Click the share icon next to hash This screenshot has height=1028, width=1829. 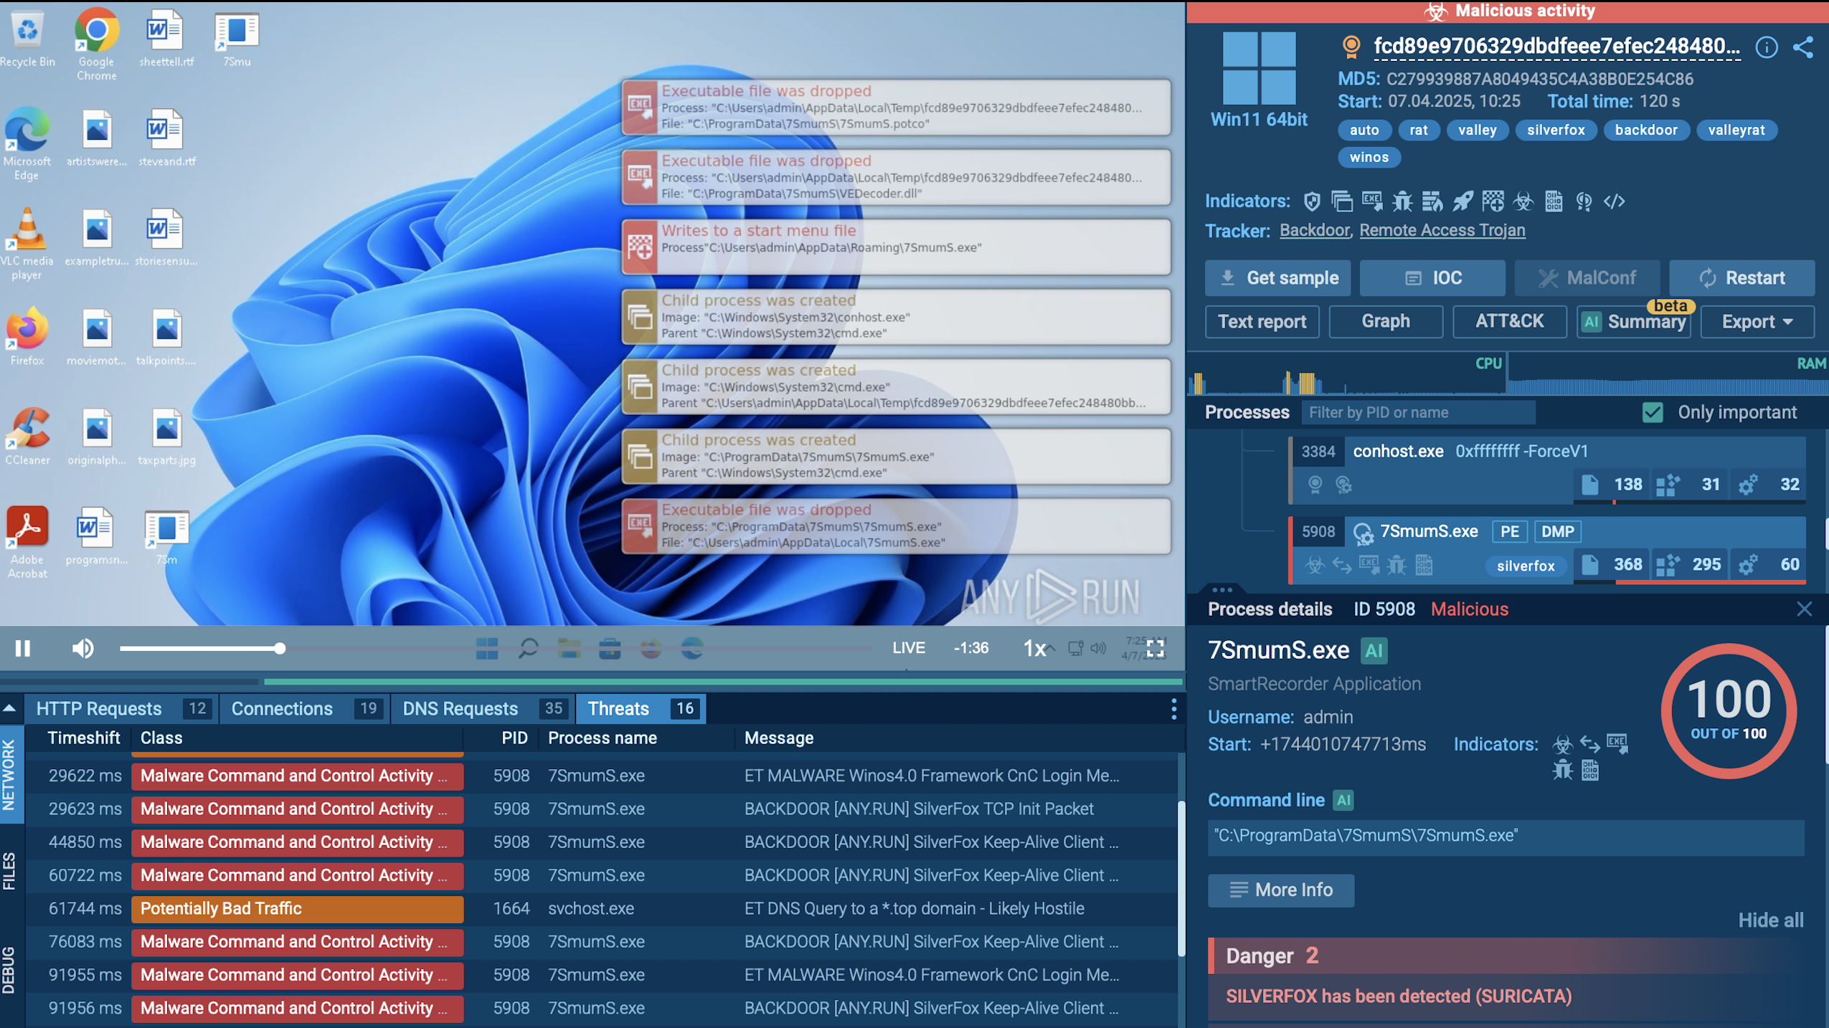point(1803,47)
